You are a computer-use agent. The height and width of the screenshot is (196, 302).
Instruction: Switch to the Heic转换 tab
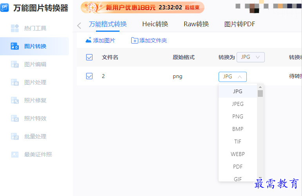pyautogui.click(x=155, y=24)
